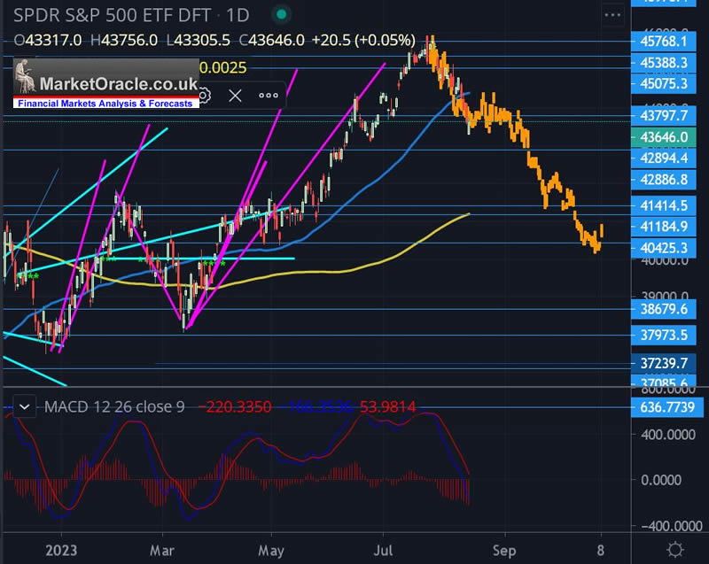Click the 400.0000 MACD axis label
709x564 pixels.
[668, 435]
